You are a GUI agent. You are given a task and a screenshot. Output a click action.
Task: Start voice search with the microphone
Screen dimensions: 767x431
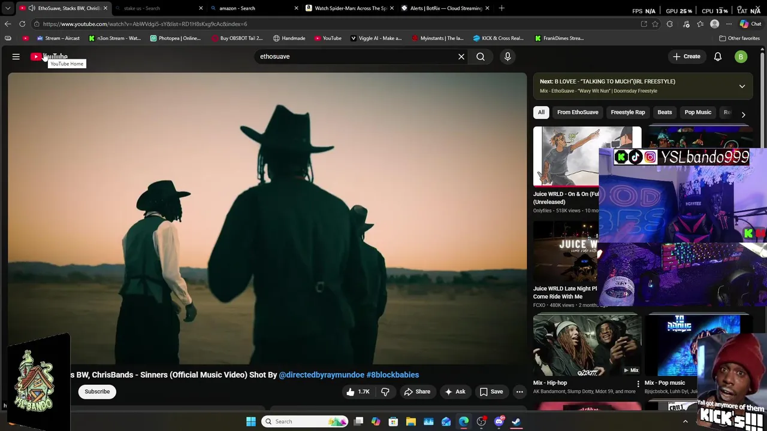[x=508, y=56]
